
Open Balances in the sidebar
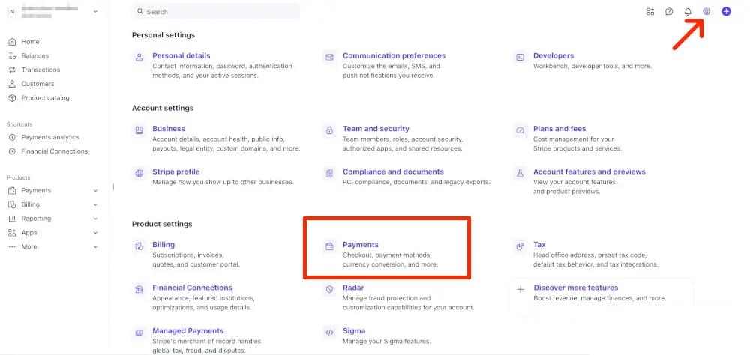click(x=35, y=56)
